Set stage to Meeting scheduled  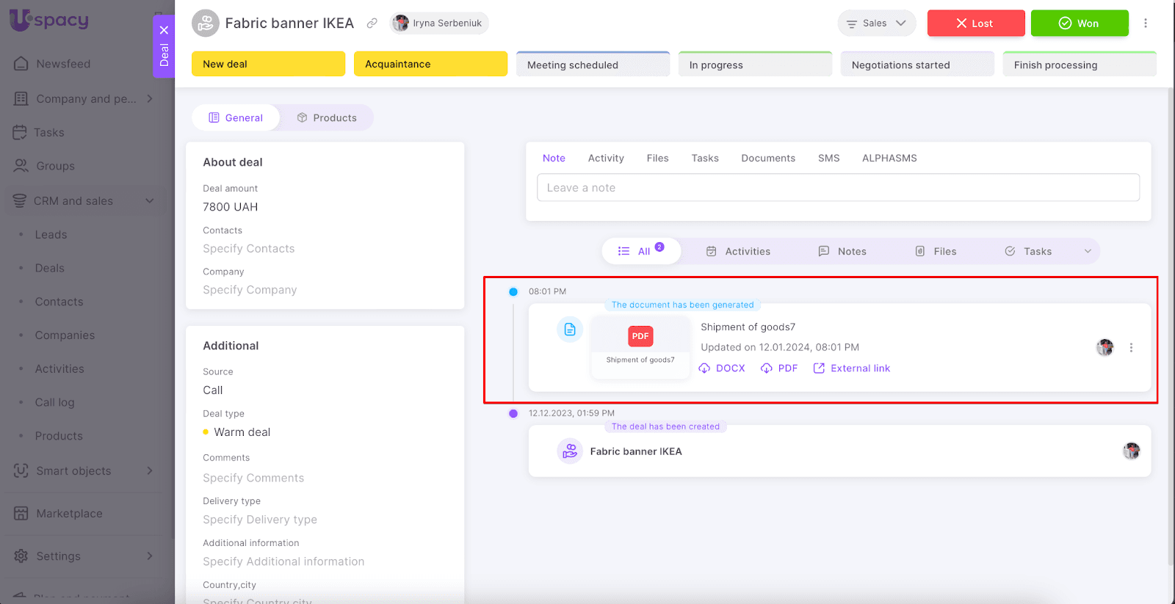[x=593, y=65]
